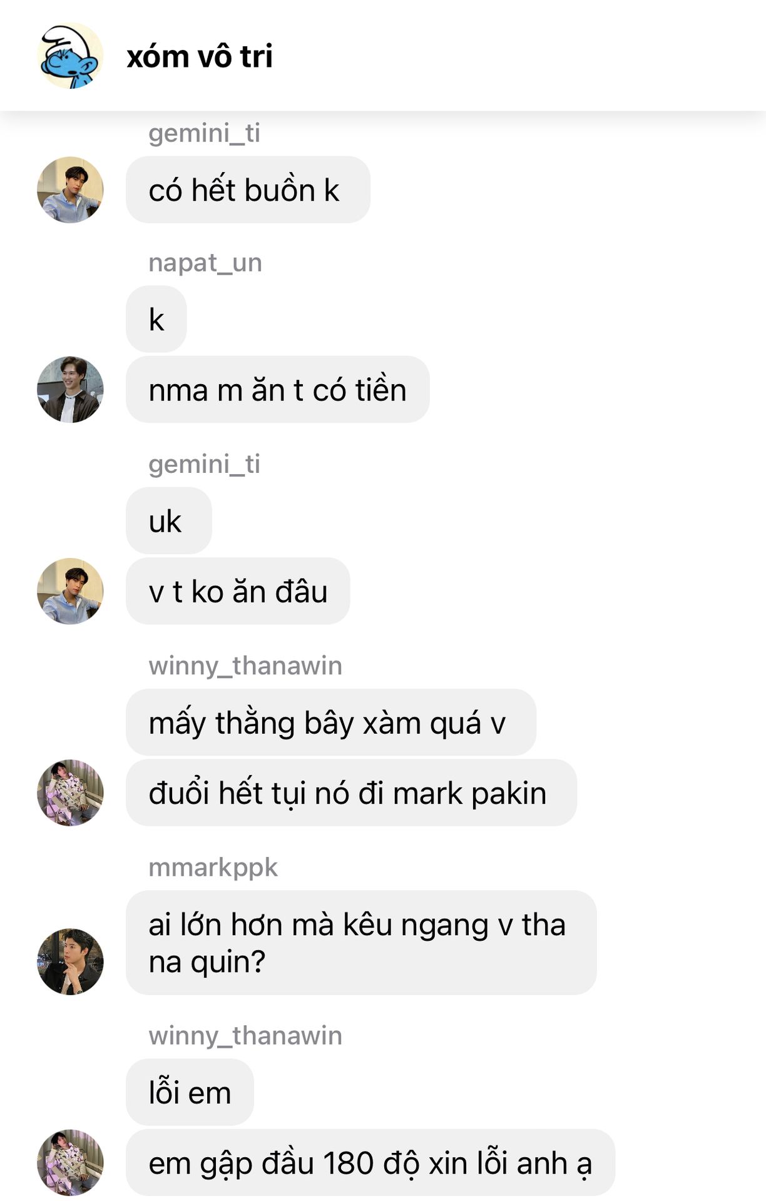The width and height of the screenshot is (766, 1201).
Task: Select the lỗi em message bubble
Action: tap(190, 1092)
